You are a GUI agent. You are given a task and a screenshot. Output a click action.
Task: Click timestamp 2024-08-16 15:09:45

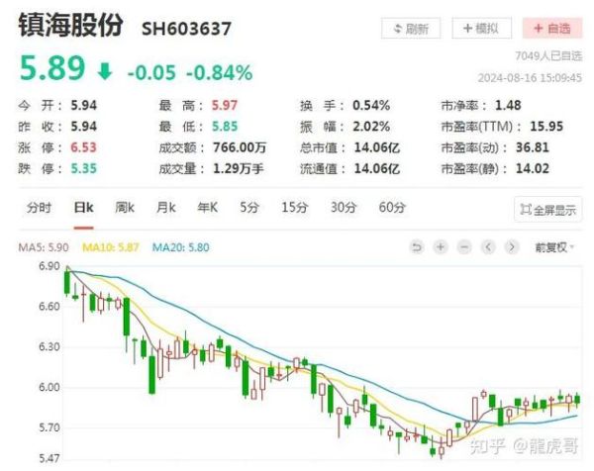tap(530, 78)
